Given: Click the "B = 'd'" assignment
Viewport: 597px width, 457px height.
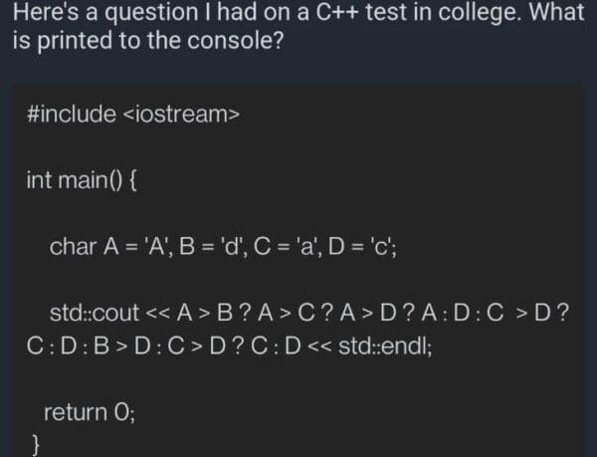Looking at the screenshot, I should click(x=235, y=246).
